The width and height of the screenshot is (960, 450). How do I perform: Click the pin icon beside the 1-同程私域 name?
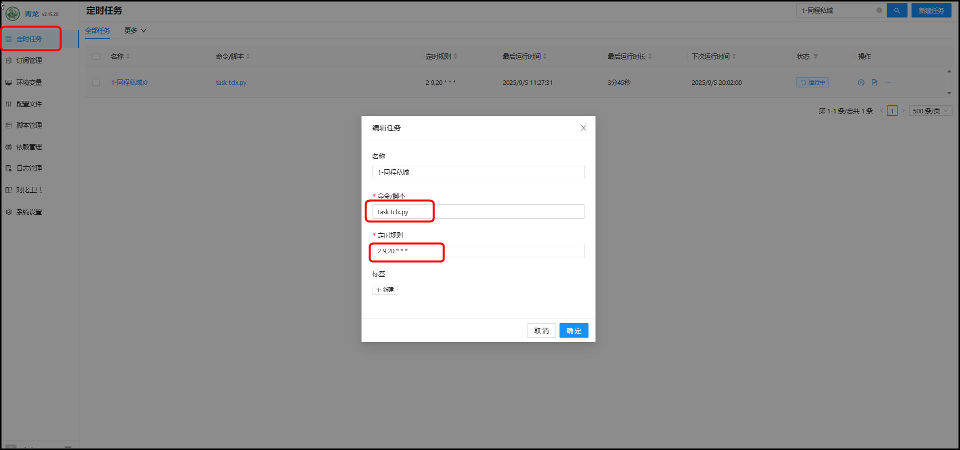pyautogui.click(x=145, y=82)
